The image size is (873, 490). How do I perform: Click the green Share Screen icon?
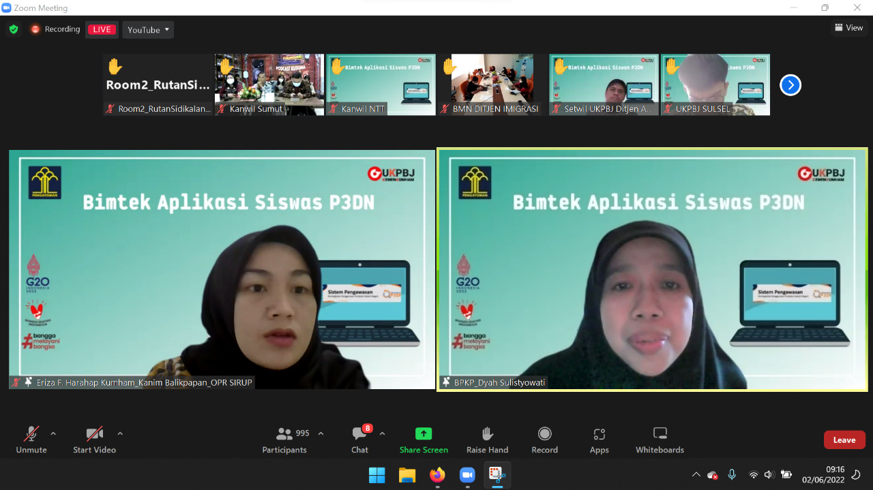424,434
